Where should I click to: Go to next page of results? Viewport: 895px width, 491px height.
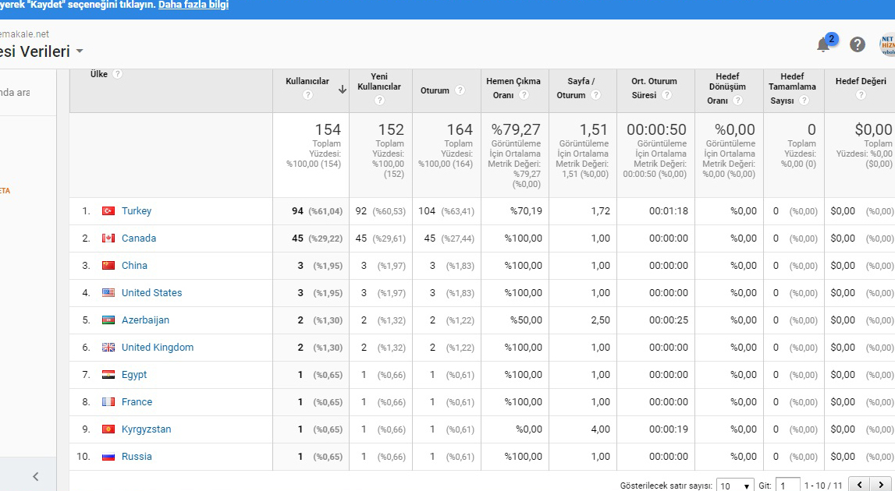click(x=880, y=485)
